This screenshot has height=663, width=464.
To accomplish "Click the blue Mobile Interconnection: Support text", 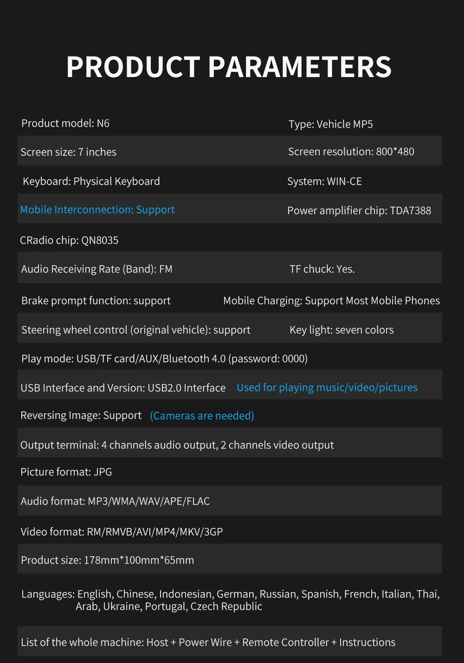I will coord(97,210).
